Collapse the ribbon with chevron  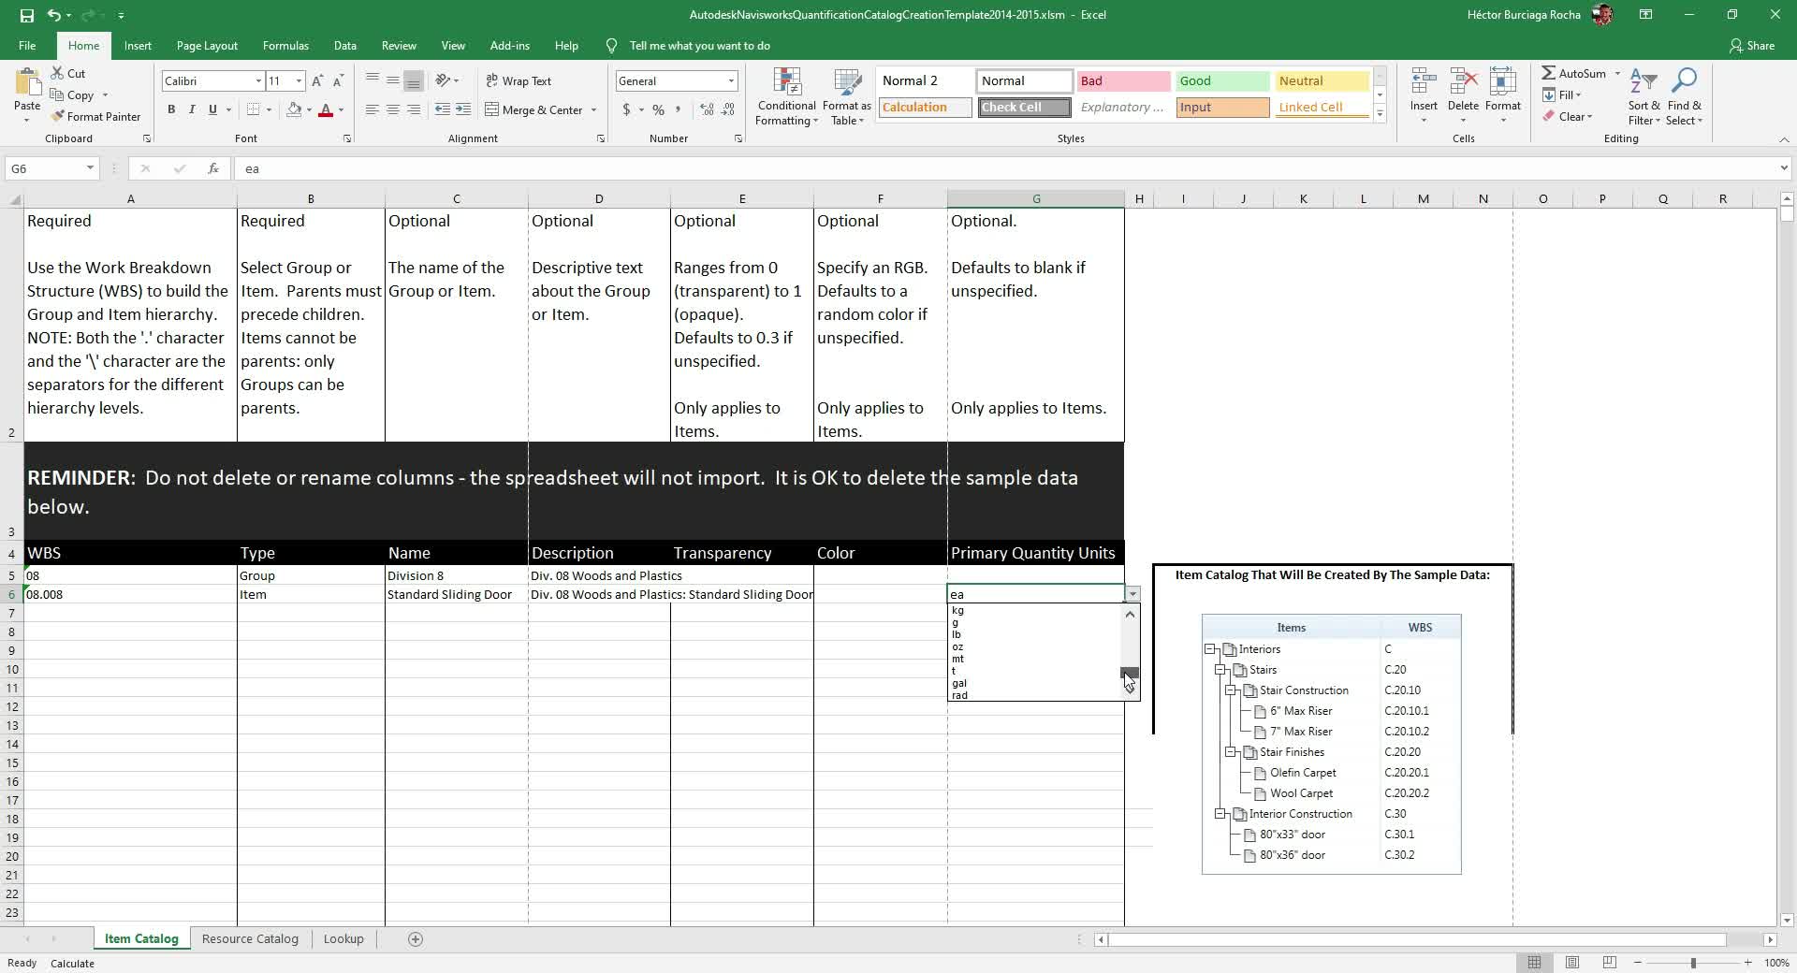[x=1783, y=139]
